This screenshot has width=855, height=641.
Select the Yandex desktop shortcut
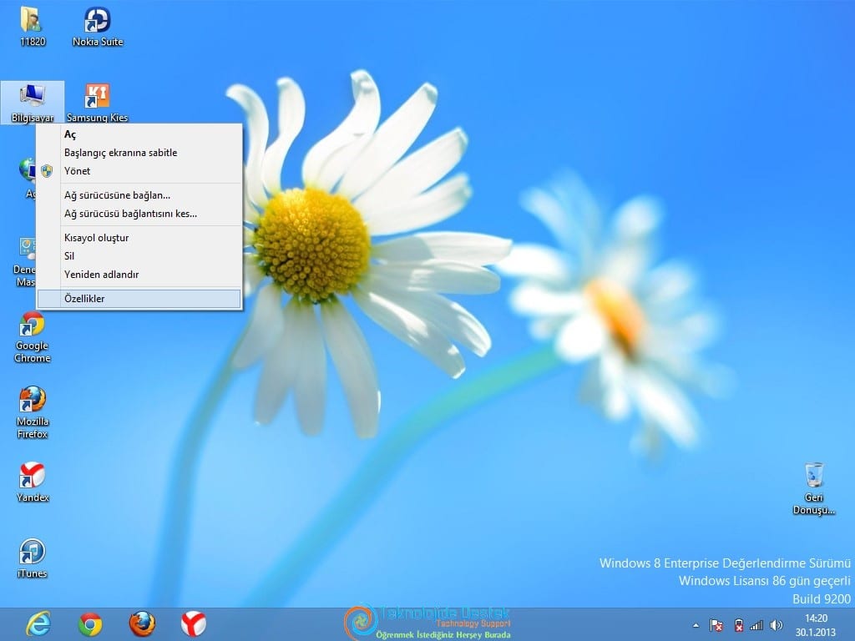pyautogui.click(x=33, y=482)
